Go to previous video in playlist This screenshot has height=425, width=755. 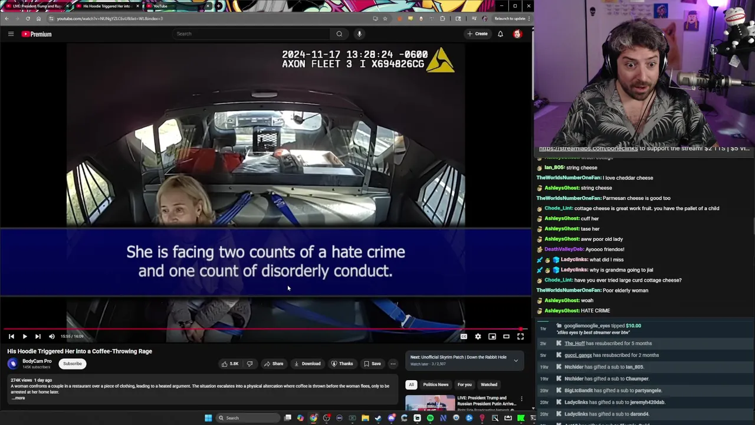(11, 336)
